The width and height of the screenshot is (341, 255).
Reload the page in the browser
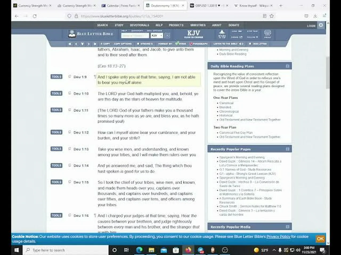click(35, 16)
